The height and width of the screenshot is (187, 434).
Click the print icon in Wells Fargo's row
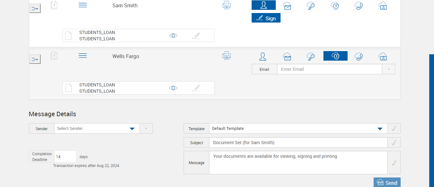tap(227, 56)
